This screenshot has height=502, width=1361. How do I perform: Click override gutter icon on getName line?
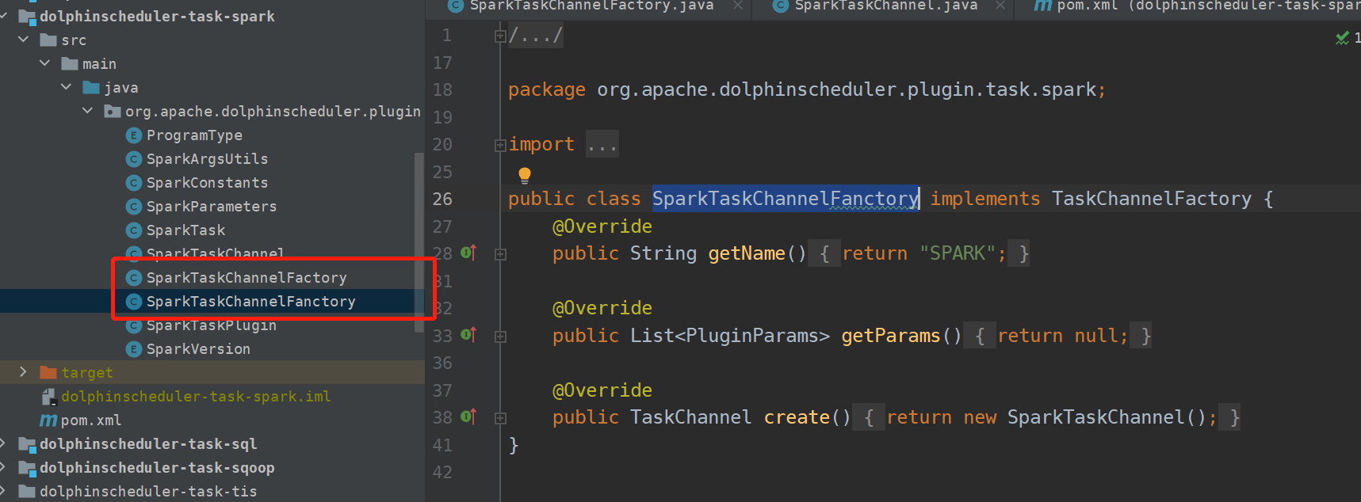(x=468, y=253)
